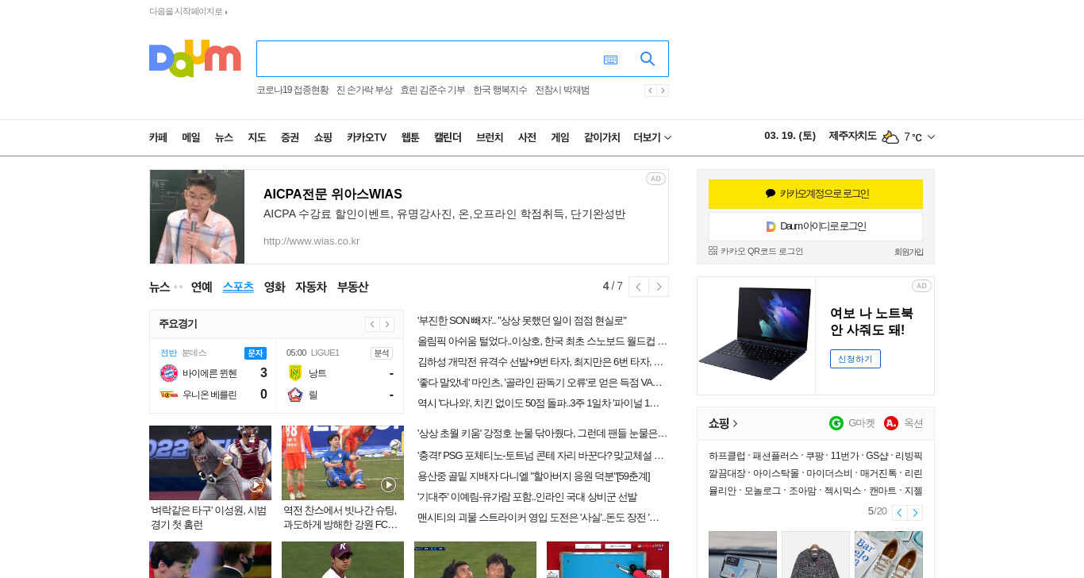Screen dimensions: 1084x578
Task: Open headline about 김하성 개막전 유격수
Action: pyautogui.click(x=540, y=362)
